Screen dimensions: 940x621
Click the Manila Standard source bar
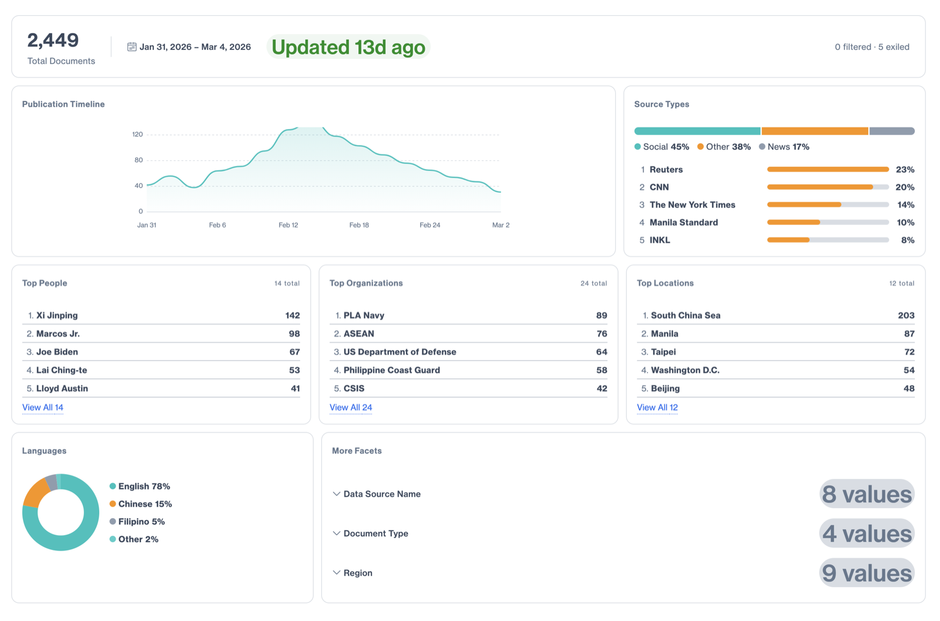coord(828,223)
